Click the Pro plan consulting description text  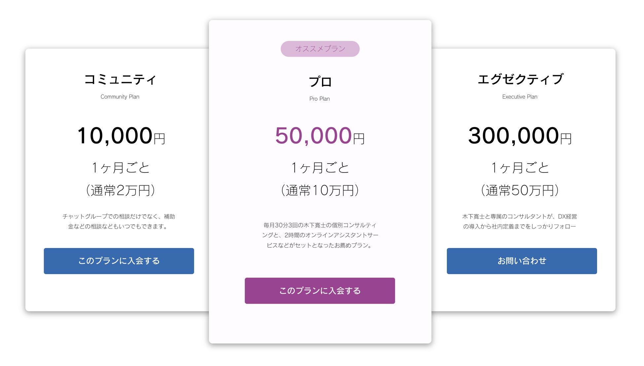coord(320,235)
